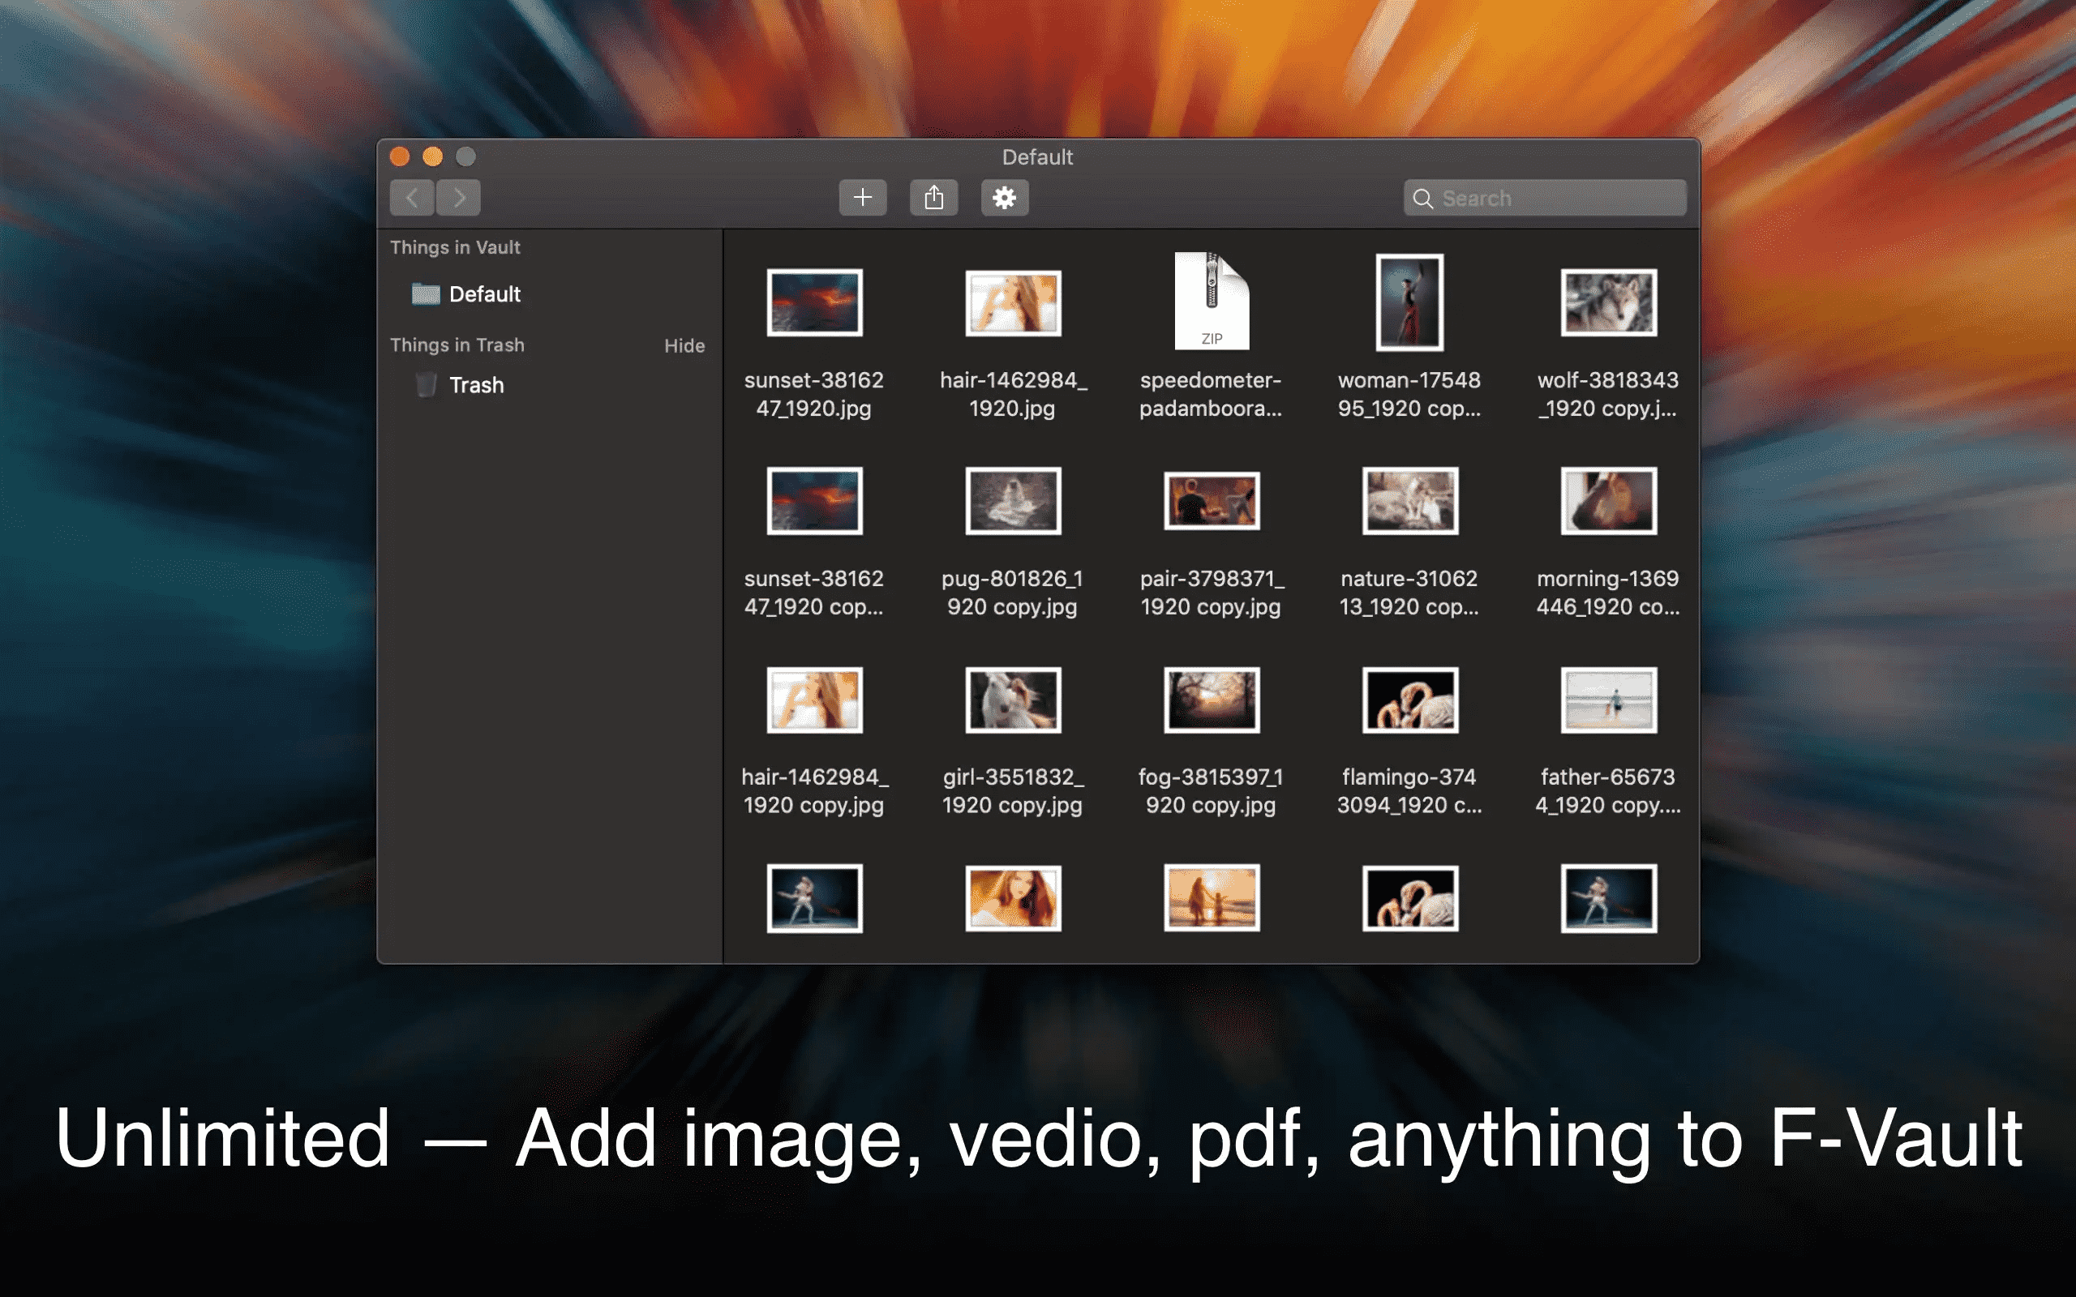Click the pug-801826_1920 copy.jpg file name
2076x1297 pixels.
(1012, 593)
